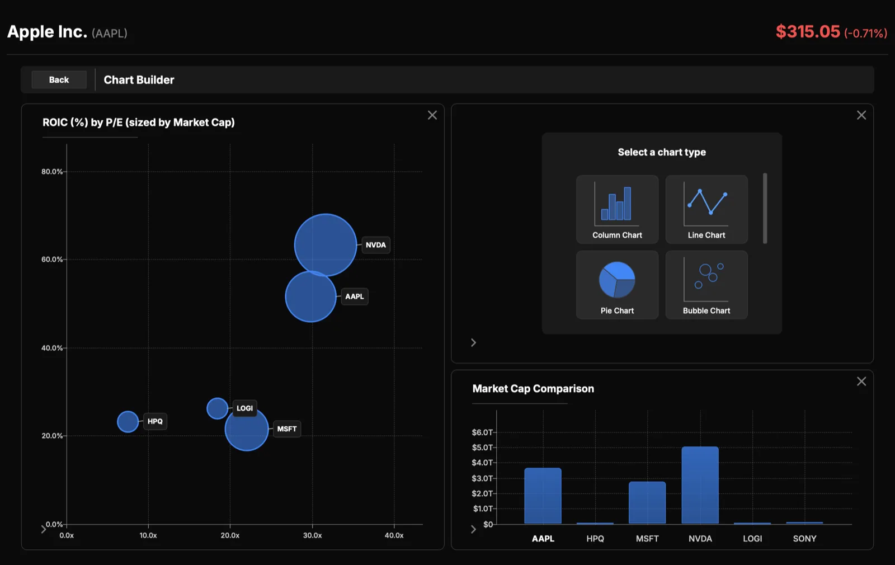Click the $6.0T y-axis label

(482, 432)
